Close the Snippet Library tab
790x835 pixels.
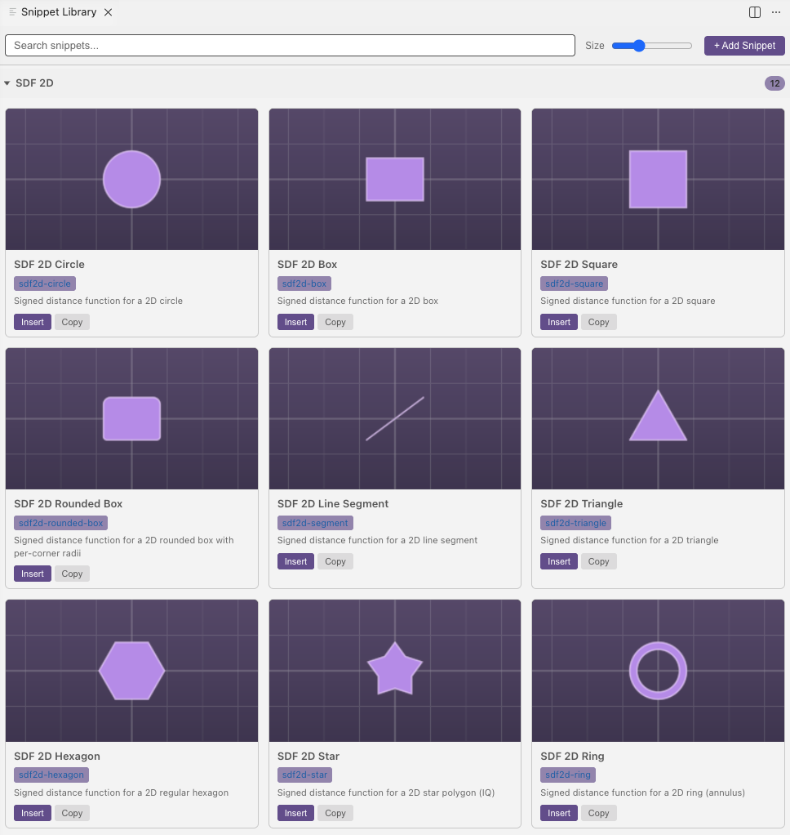pos(108,12)
